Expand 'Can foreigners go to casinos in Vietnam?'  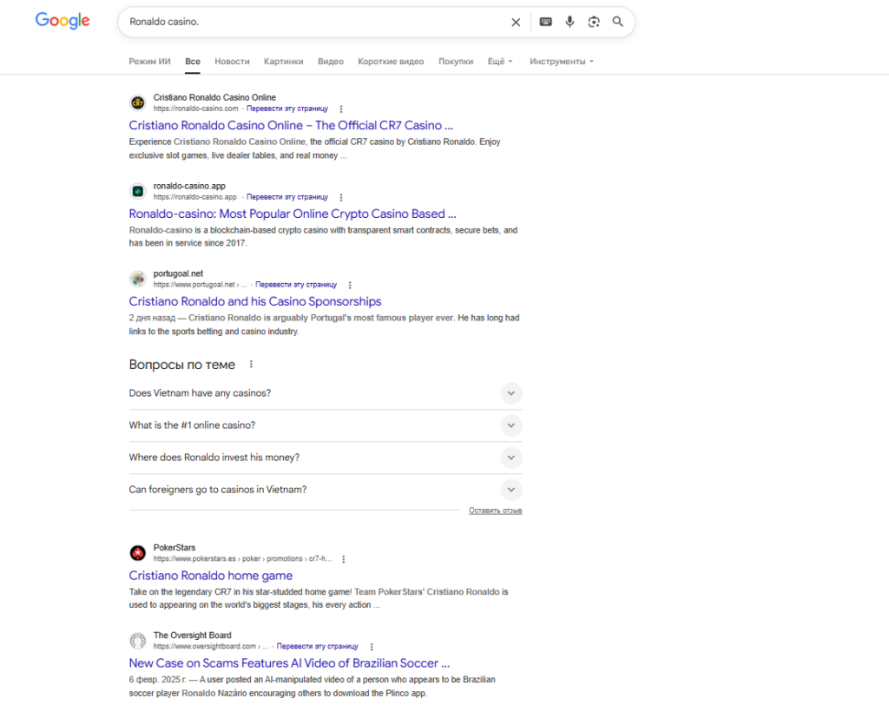point(326,490)
